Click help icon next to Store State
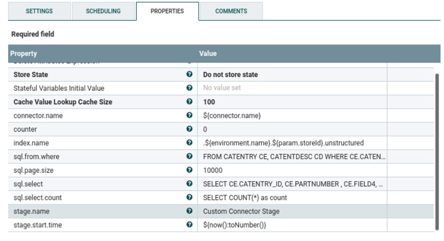This screenshot has width=444, height=241. [189, 74]
